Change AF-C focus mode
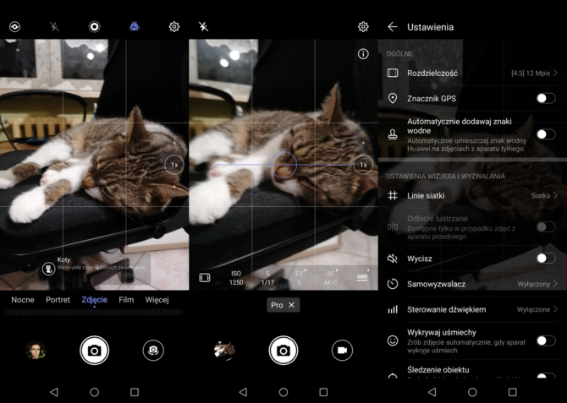The height and width of the screenshot is (403, 567). 331,278
